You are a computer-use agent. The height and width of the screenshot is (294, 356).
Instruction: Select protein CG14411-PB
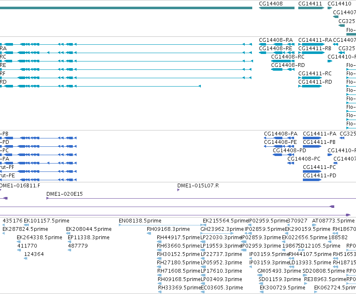[x=312, y=146]
